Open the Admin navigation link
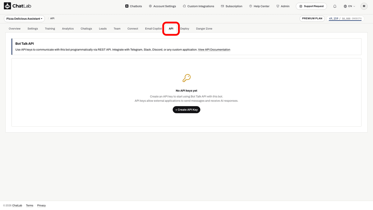Image resolution: width=373 pixels, height=210 pixels. pyautogui.click(x=283, y=6)
